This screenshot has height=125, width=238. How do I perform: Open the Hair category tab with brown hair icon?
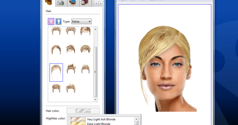(x=49, y=3)
